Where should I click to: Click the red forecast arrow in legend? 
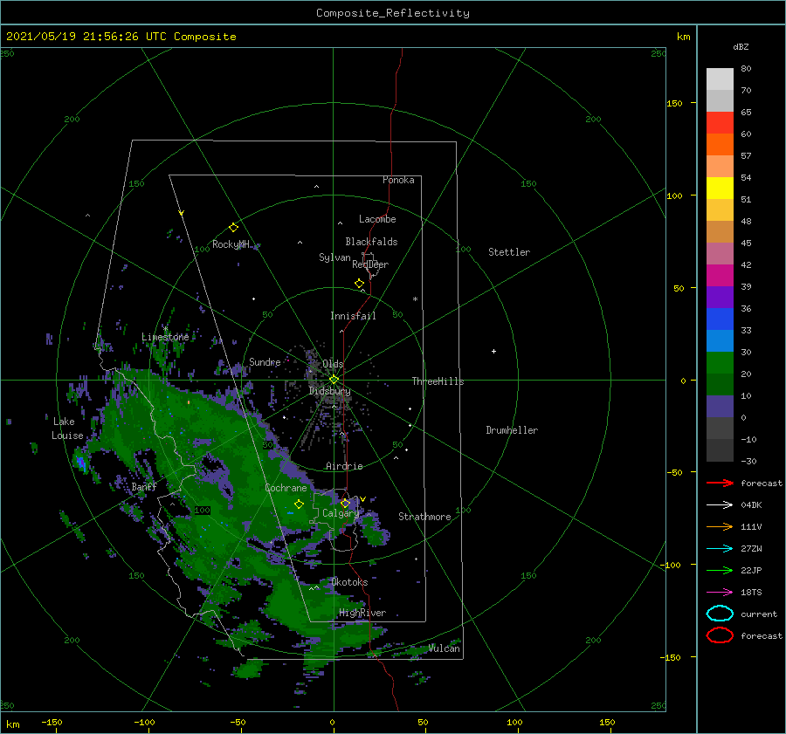click(720, 483)
